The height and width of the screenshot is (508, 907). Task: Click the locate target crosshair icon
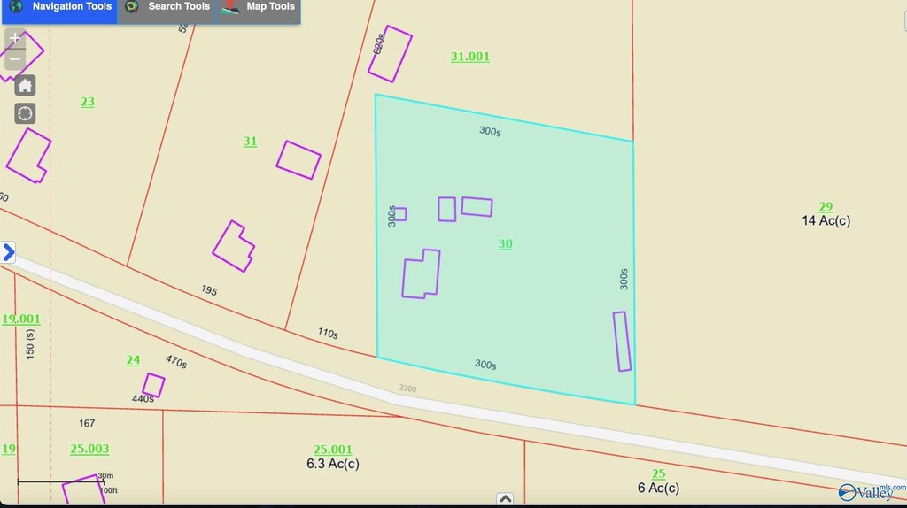pyautogui.click(x=25, y=113)
